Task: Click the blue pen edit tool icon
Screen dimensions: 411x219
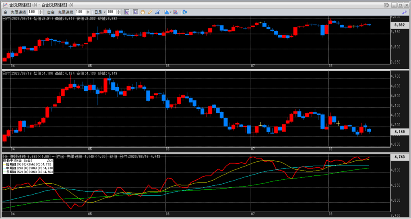Action: (157, 12)
